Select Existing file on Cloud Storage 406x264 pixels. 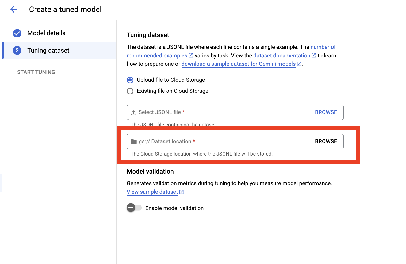pyautogui.click(x=130, y=91)
